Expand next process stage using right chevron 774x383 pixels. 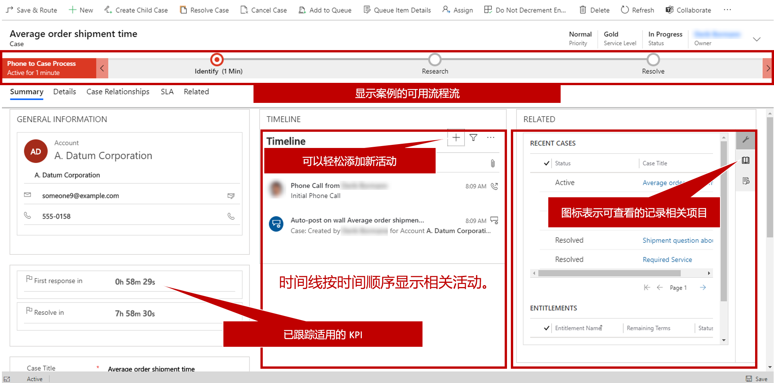(x=768, y=68)
